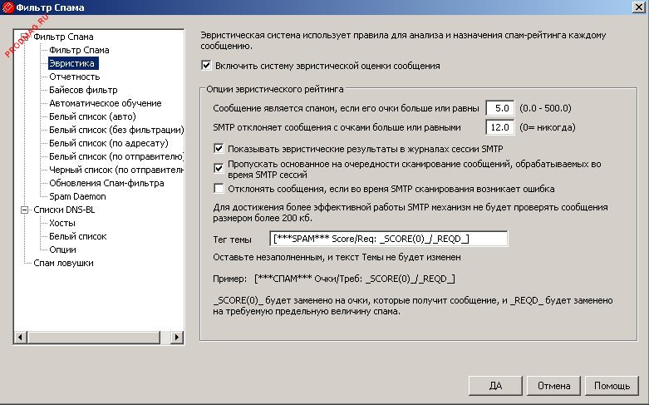Click the Тег темы text field

click(x=389, y=239)
